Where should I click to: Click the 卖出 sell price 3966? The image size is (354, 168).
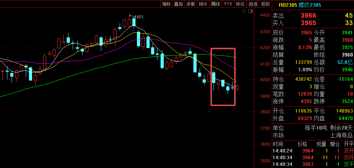pyautogui.click(x=308, y=16)
